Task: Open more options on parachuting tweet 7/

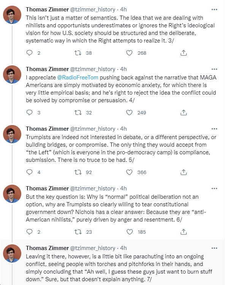Action: click(x=214, y=248)
